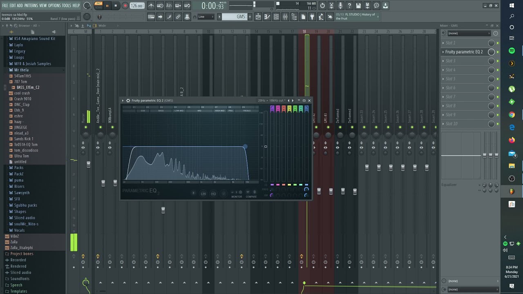Toggle pattern/song mode switch

pos(98,5)
